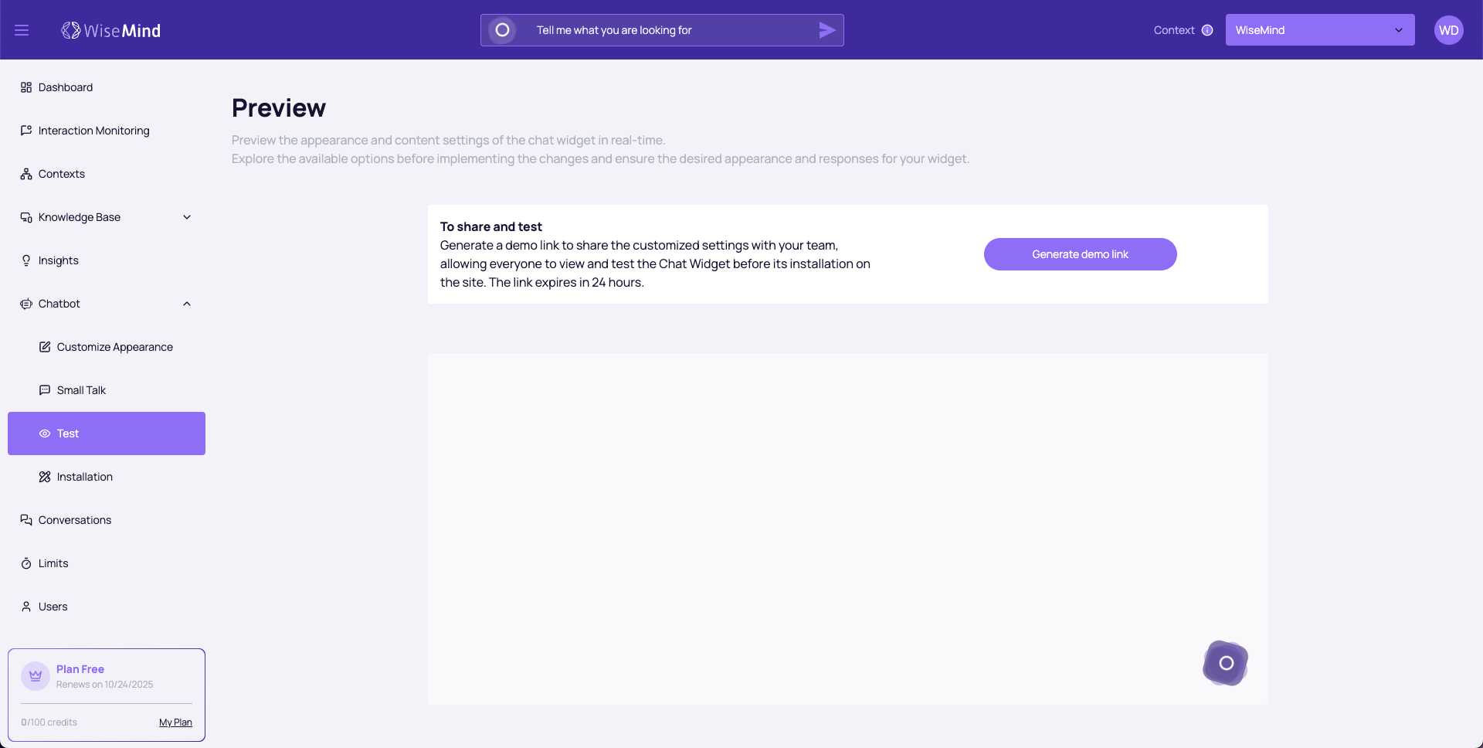
Task: Open Customize Appearance settings
Action: (114, 347)
